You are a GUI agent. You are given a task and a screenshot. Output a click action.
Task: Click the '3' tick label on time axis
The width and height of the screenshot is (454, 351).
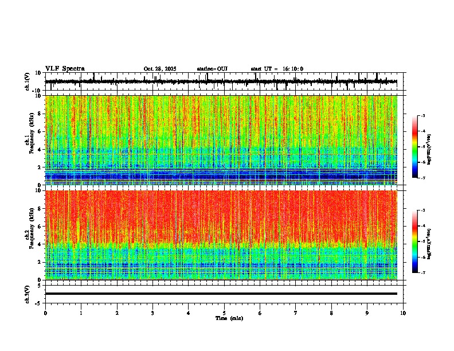coord(153,313)
